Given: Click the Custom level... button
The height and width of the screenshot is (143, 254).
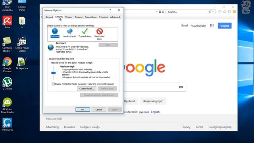Looking at the screenshot, I should click(x=87, y=89).
